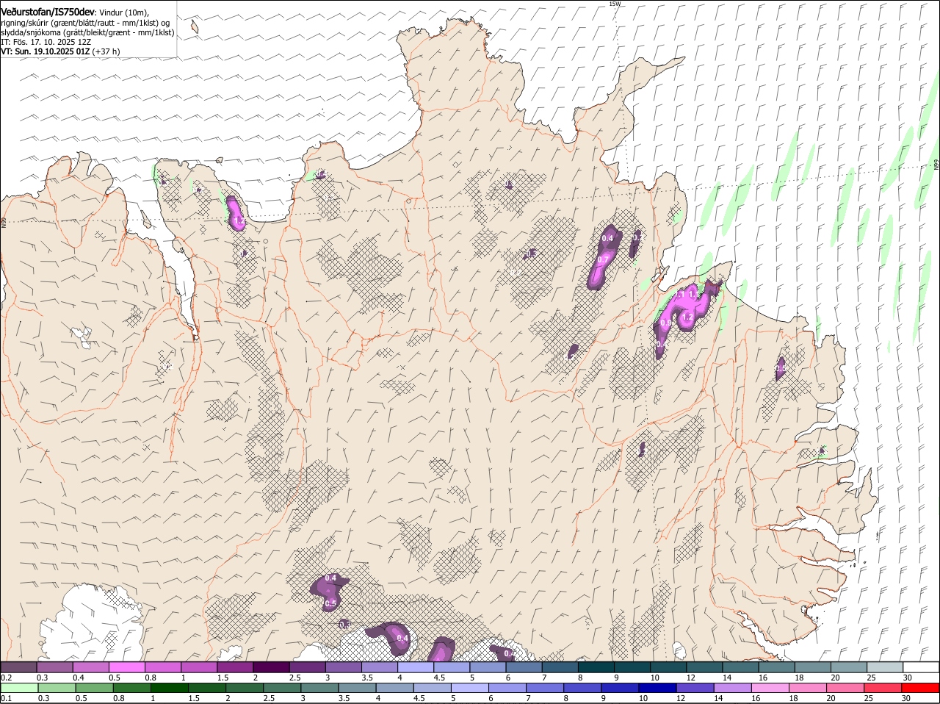
Task: Click the '0.2' label under the upper scale
Action: 6,677
